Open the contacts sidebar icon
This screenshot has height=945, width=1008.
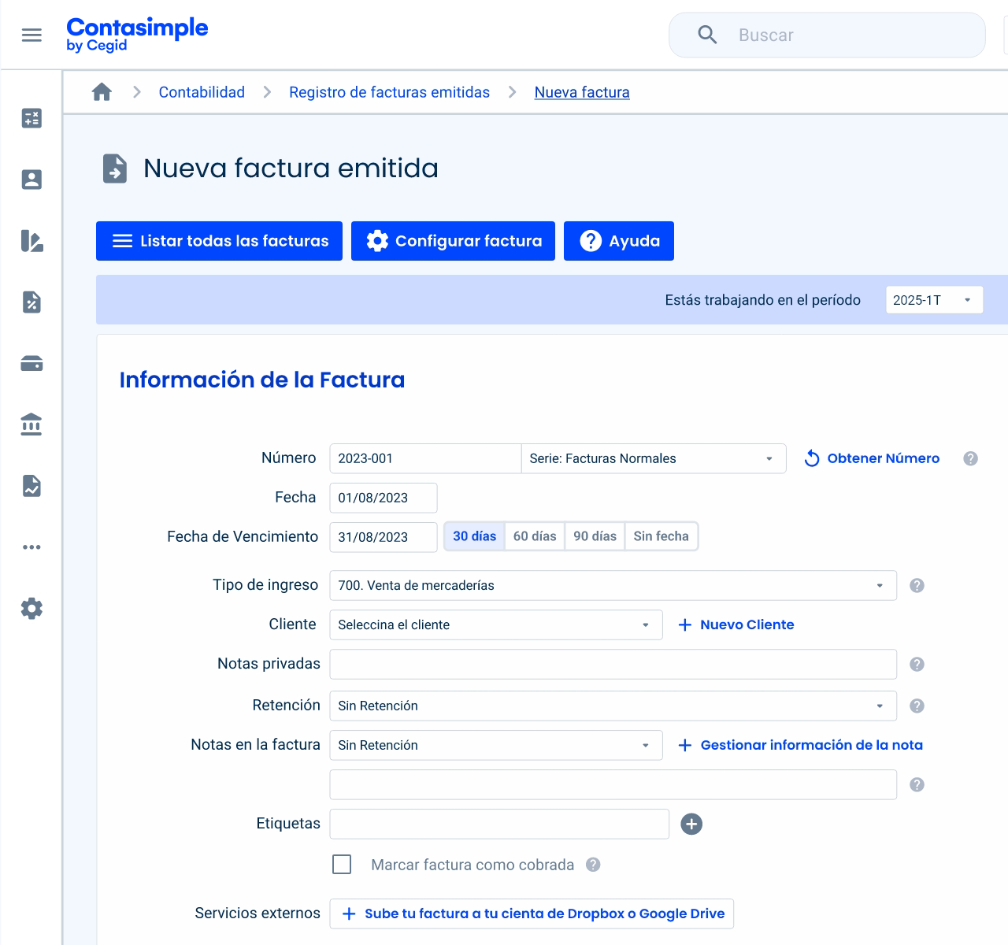click(31, 180)
